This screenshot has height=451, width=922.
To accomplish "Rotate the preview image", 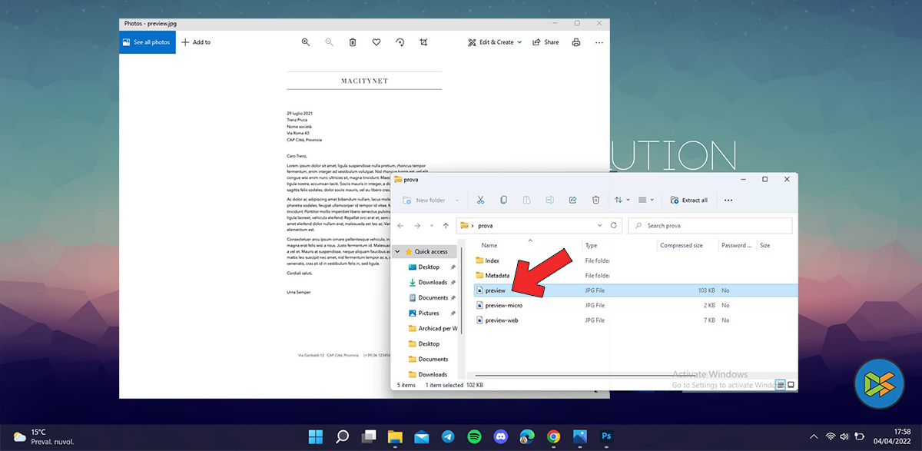I will 400,42.
